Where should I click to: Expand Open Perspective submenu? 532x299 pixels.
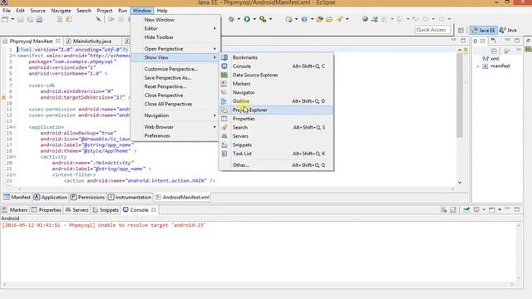click(x=175, y=49)
